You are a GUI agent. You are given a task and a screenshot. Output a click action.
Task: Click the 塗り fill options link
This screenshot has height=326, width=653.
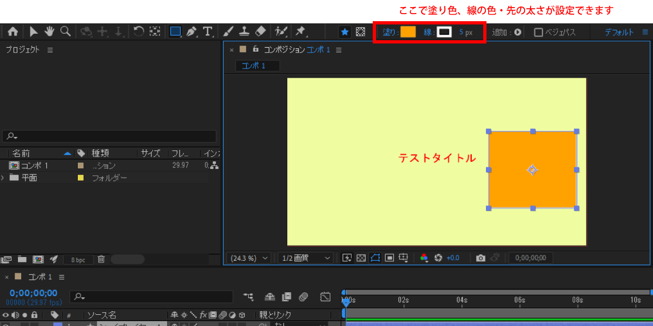coord(390,32)
